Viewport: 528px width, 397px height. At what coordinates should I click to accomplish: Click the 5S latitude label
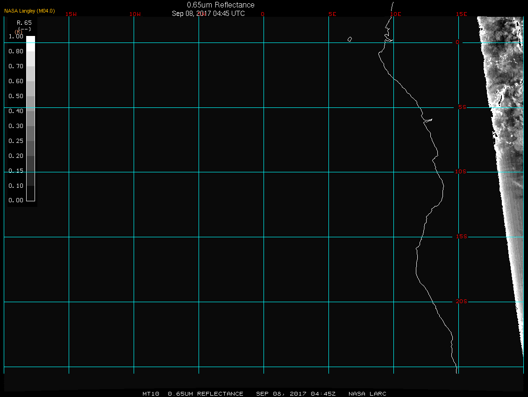pos(462,107)
